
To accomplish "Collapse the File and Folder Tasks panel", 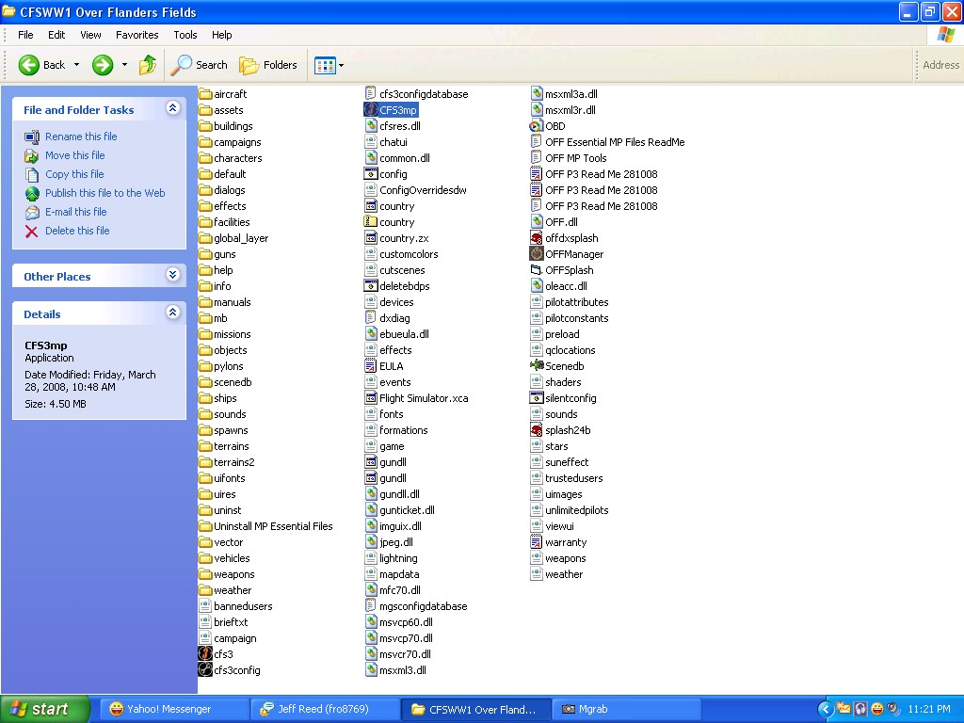I will pos(173,108).
